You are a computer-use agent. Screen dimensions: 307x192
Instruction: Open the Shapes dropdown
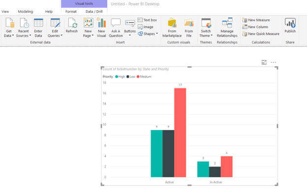pyautogui.click(x=148, y=34)
